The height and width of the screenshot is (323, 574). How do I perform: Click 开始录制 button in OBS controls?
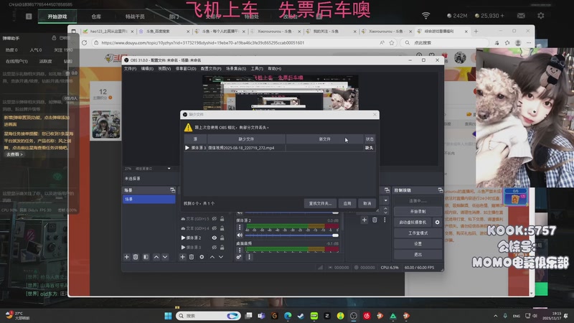coord(418,211)
